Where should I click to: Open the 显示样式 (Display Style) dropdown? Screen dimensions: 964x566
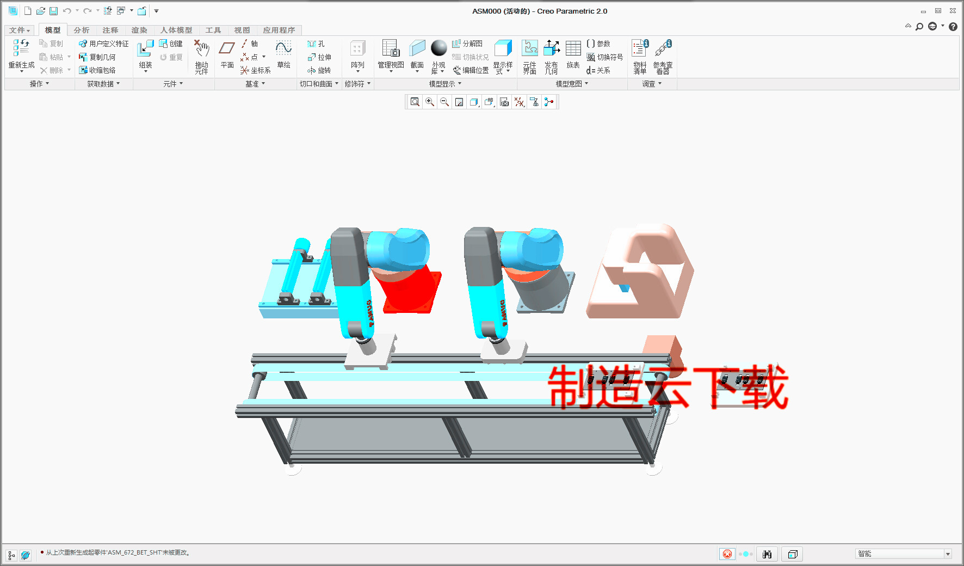coord(503,57)
